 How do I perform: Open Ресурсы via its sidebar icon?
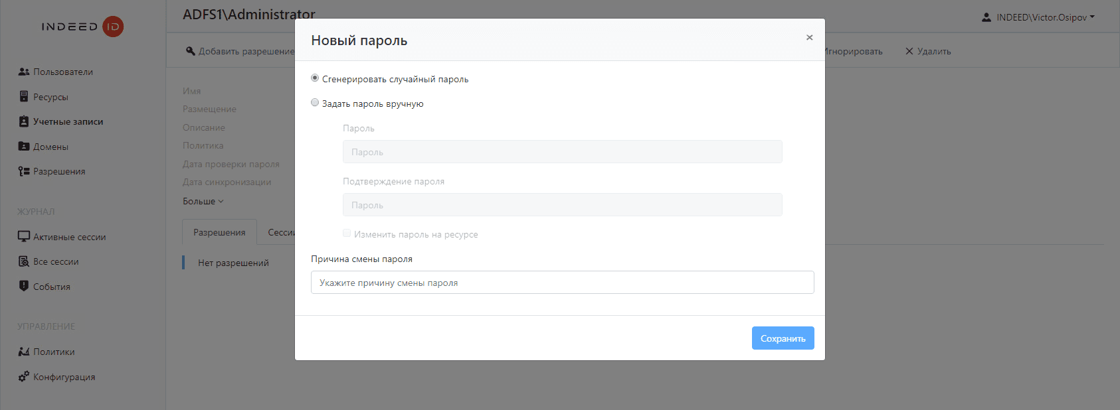pyautogui.click(x=24, y=97)
